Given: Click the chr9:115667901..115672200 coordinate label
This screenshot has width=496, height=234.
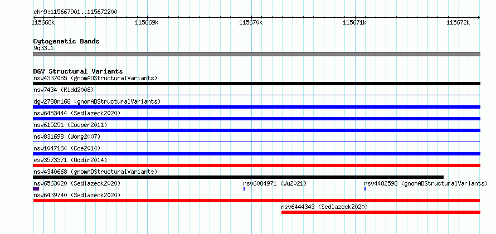Looking at the screenshot, I should 75,12.
